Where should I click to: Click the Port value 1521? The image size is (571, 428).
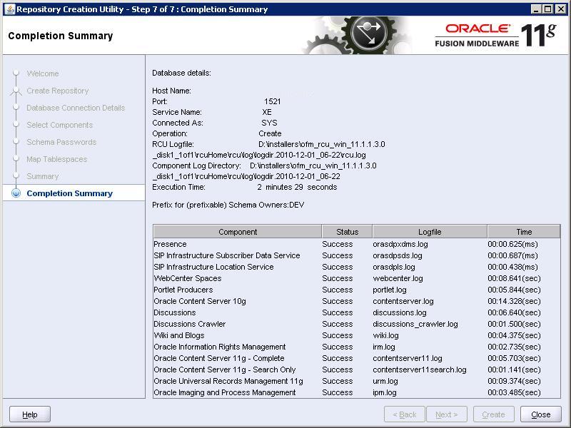(273, 101)
